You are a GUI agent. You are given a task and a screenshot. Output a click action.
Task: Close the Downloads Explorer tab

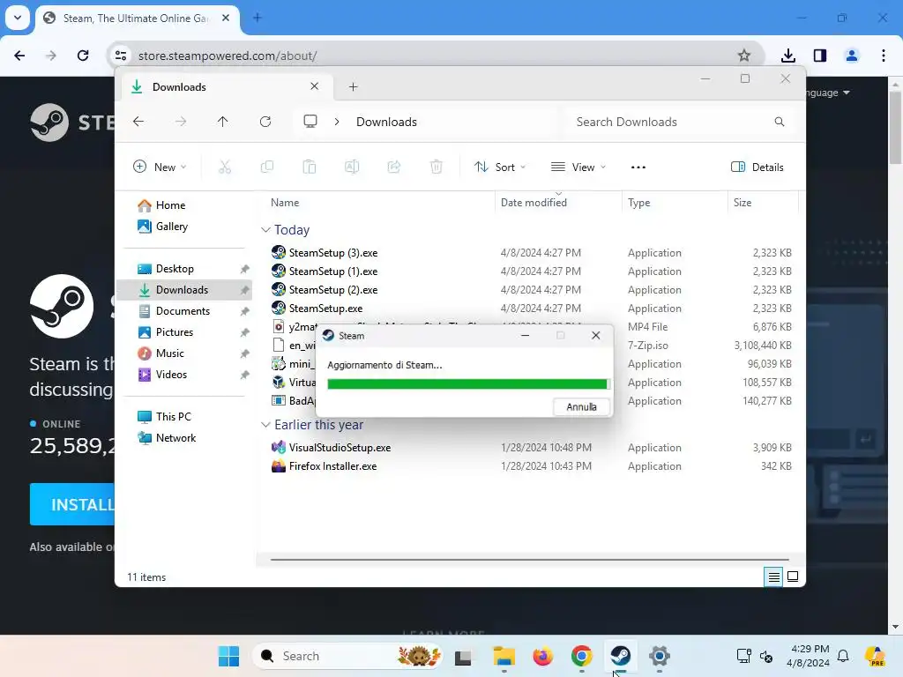tap(315, 86)
